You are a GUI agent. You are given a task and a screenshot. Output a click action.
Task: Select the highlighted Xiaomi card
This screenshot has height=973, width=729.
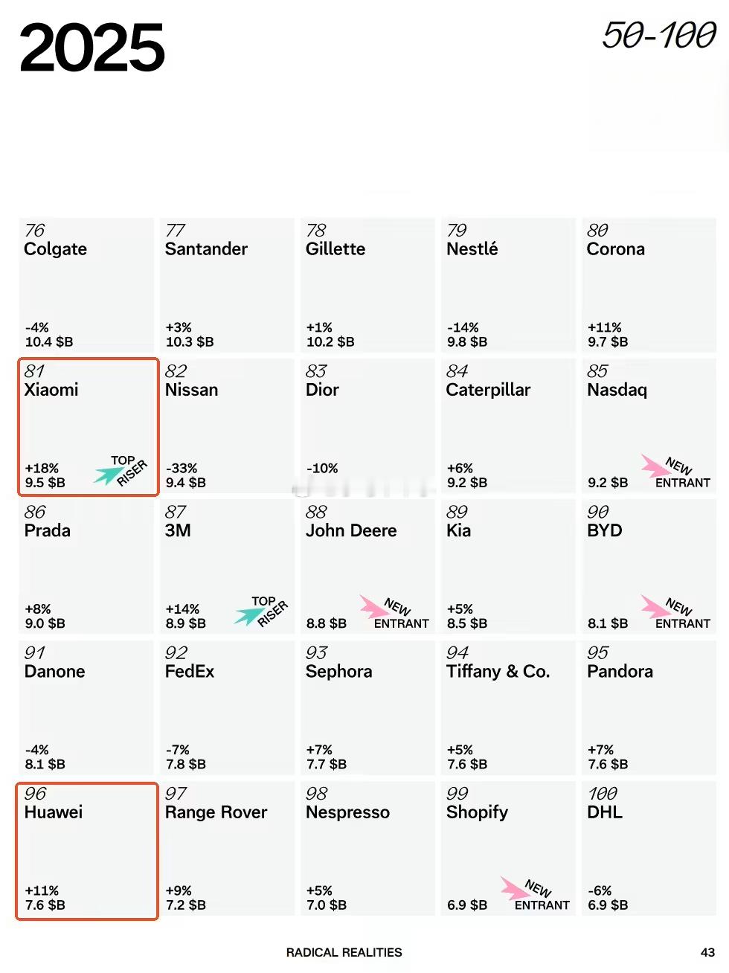tap(88, 426)
